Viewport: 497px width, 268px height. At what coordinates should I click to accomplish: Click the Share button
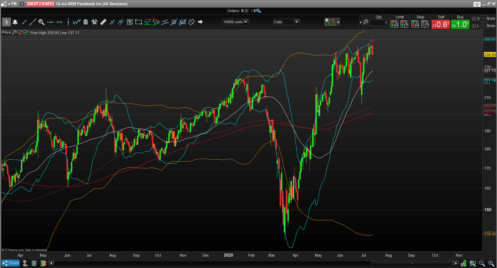click(10, 263)
